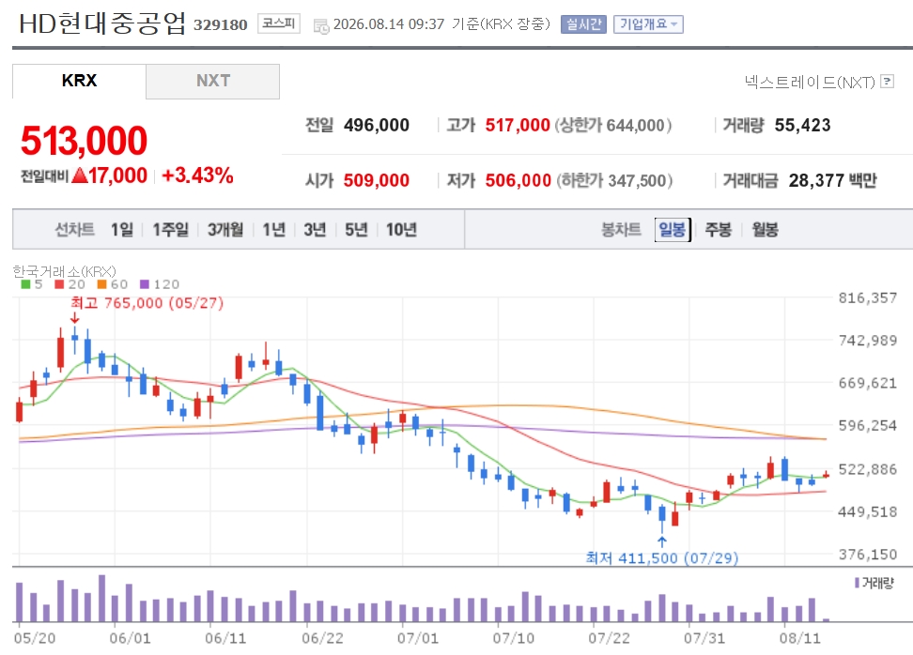
Task: Click the 522,886 price axis label
Action: coord(868,469)
